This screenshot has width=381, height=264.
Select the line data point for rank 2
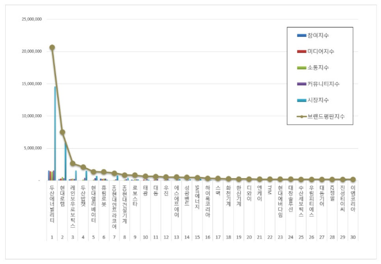(x=62, y=132)
